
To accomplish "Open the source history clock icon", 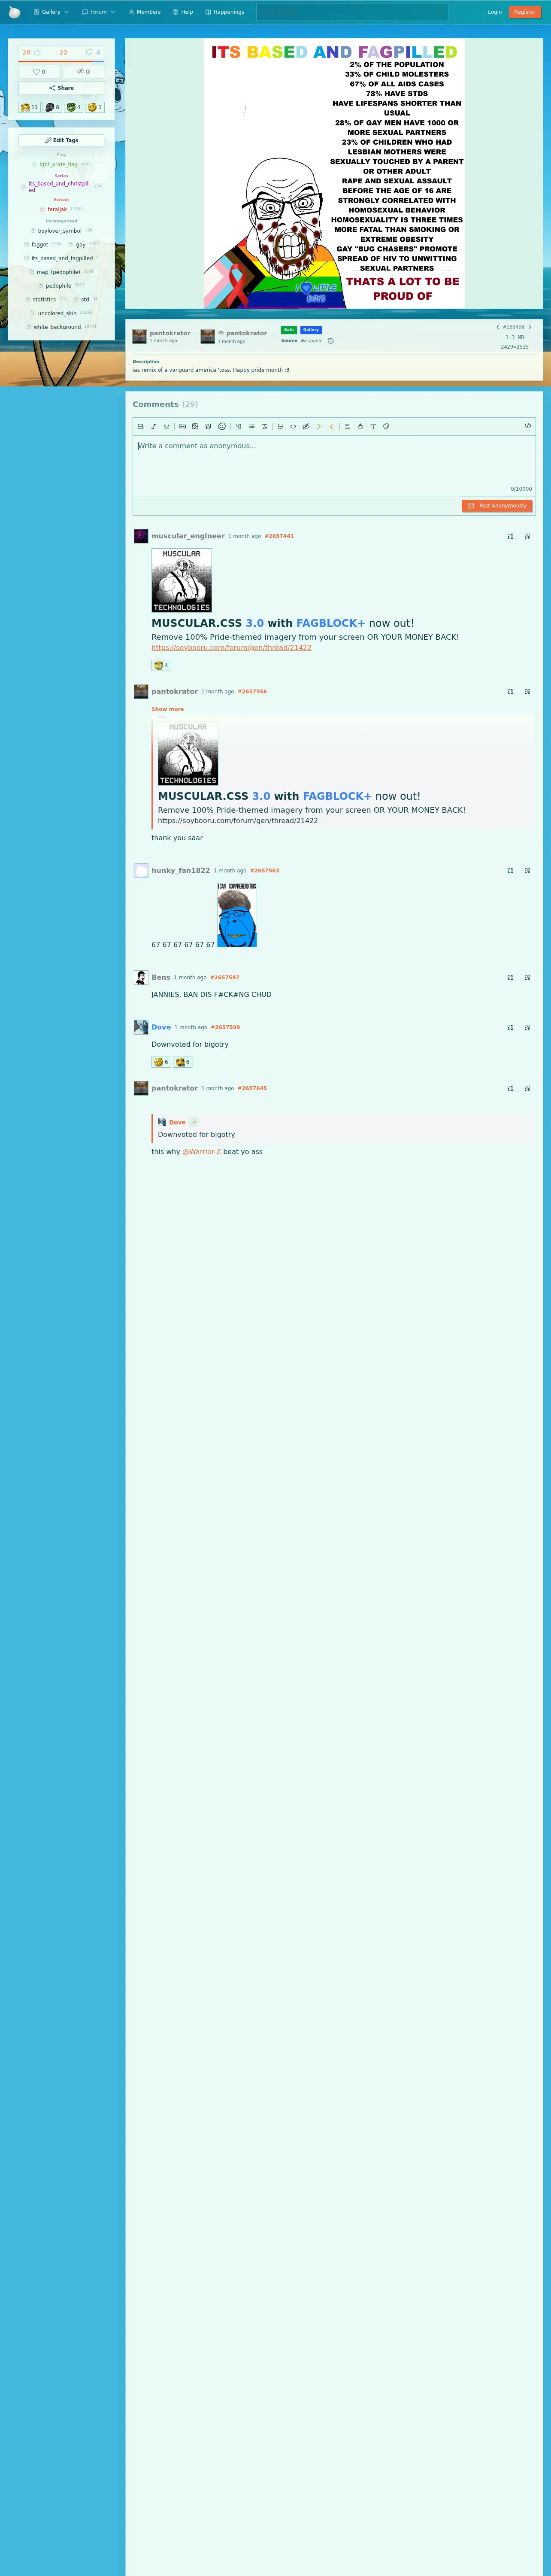I will click(x=331, y=341).
